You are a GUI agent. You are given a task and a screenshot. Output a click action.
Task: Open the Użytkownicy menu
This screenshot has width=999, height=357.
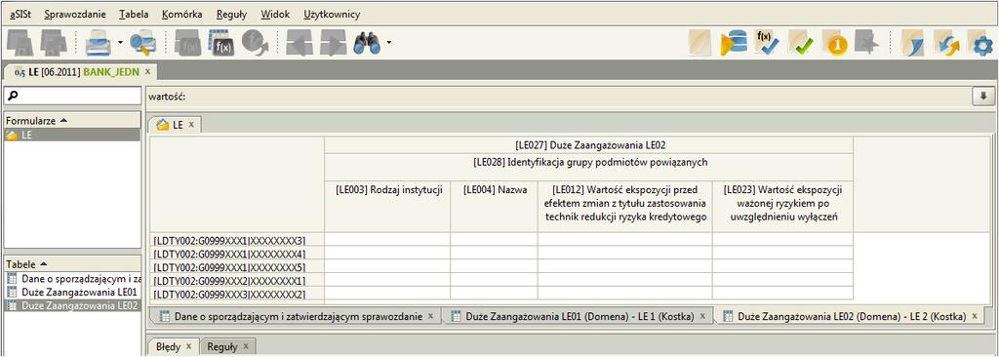coord(332,14)
